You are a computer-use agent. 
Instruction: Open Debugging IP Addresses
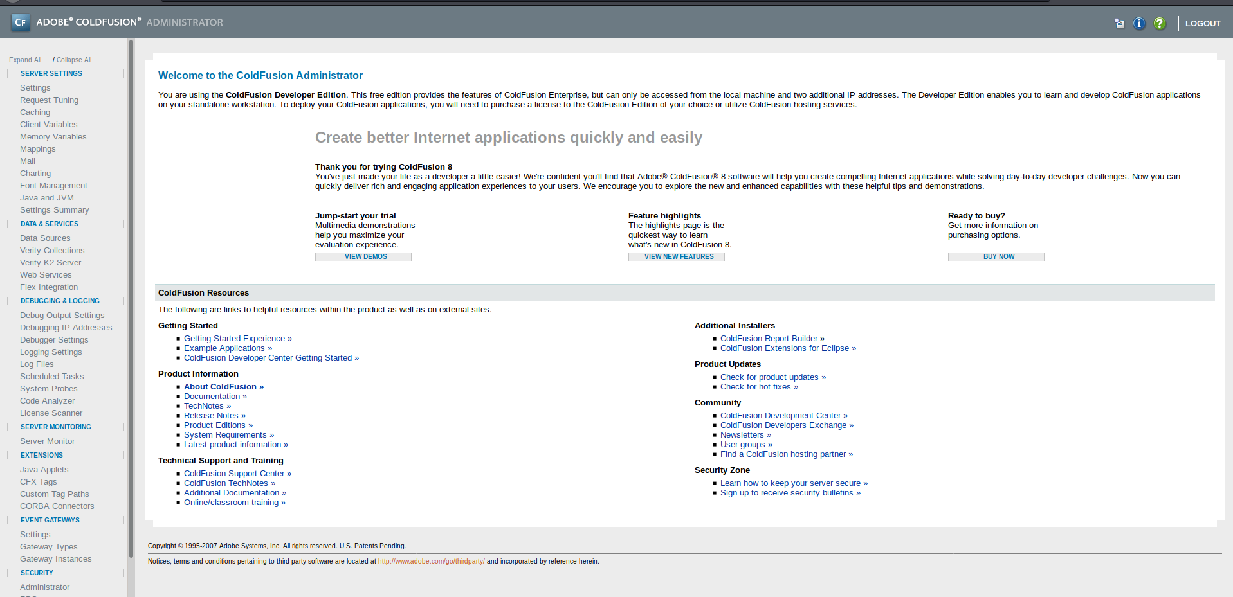tap(66, 328)
